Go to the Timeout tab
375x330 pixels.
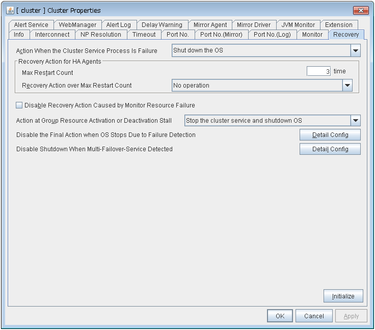(144, 35)
